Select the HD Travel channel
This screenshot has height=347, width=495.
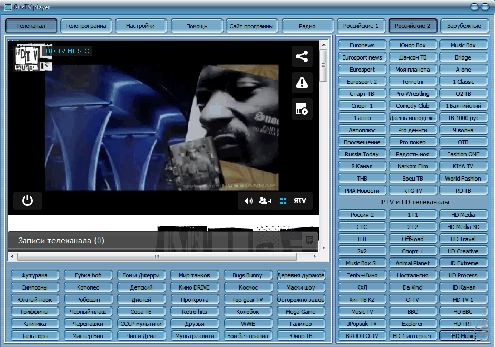click(x=463, y=239)
